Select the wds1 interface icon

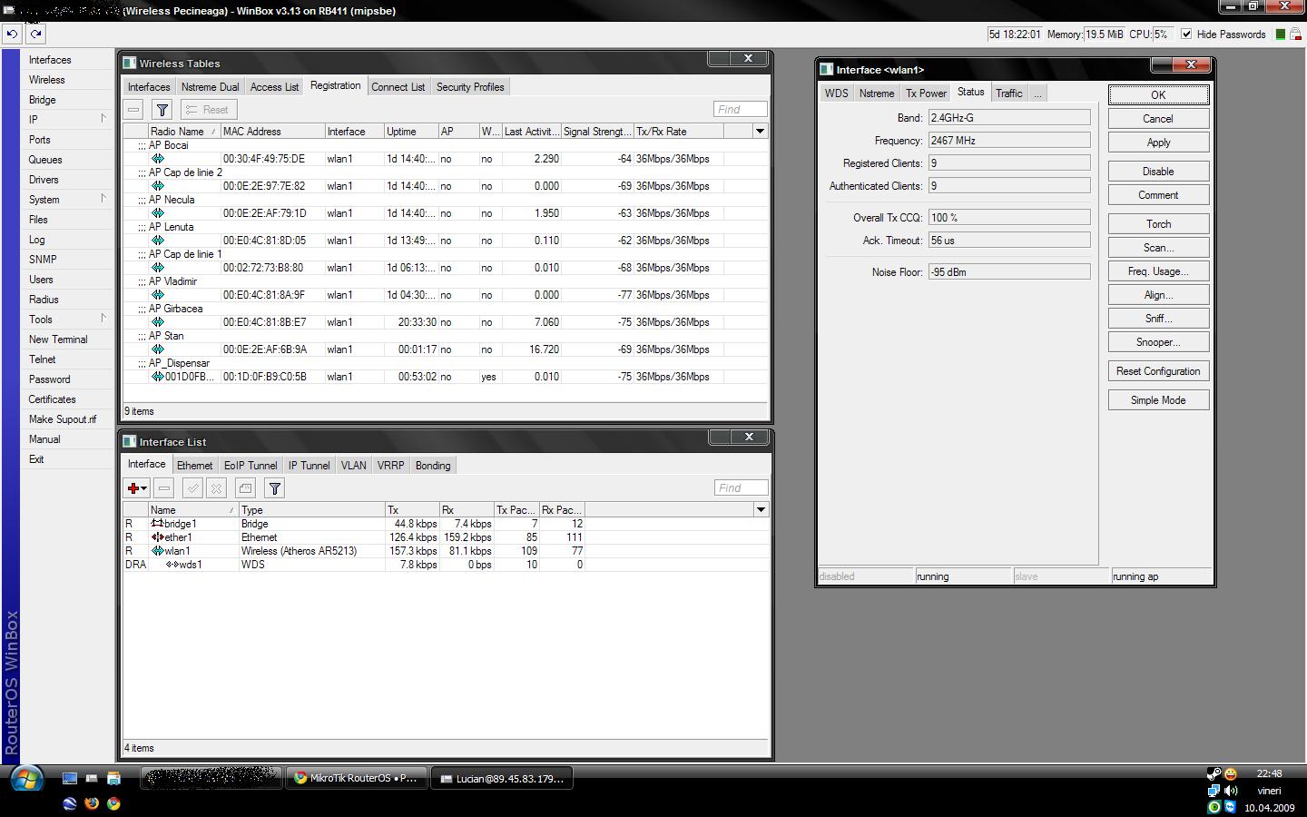click(172, 565)
